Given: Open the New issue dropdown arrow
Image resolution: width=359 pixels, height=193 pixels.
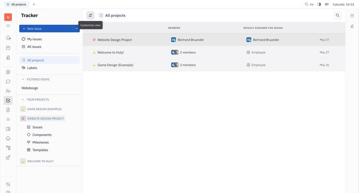Looking at the screenshot, I should tap(76, 29).
